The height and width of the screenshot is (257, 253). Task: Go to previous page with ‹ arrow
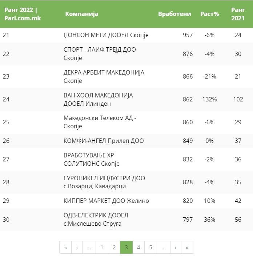click(77, 248)
